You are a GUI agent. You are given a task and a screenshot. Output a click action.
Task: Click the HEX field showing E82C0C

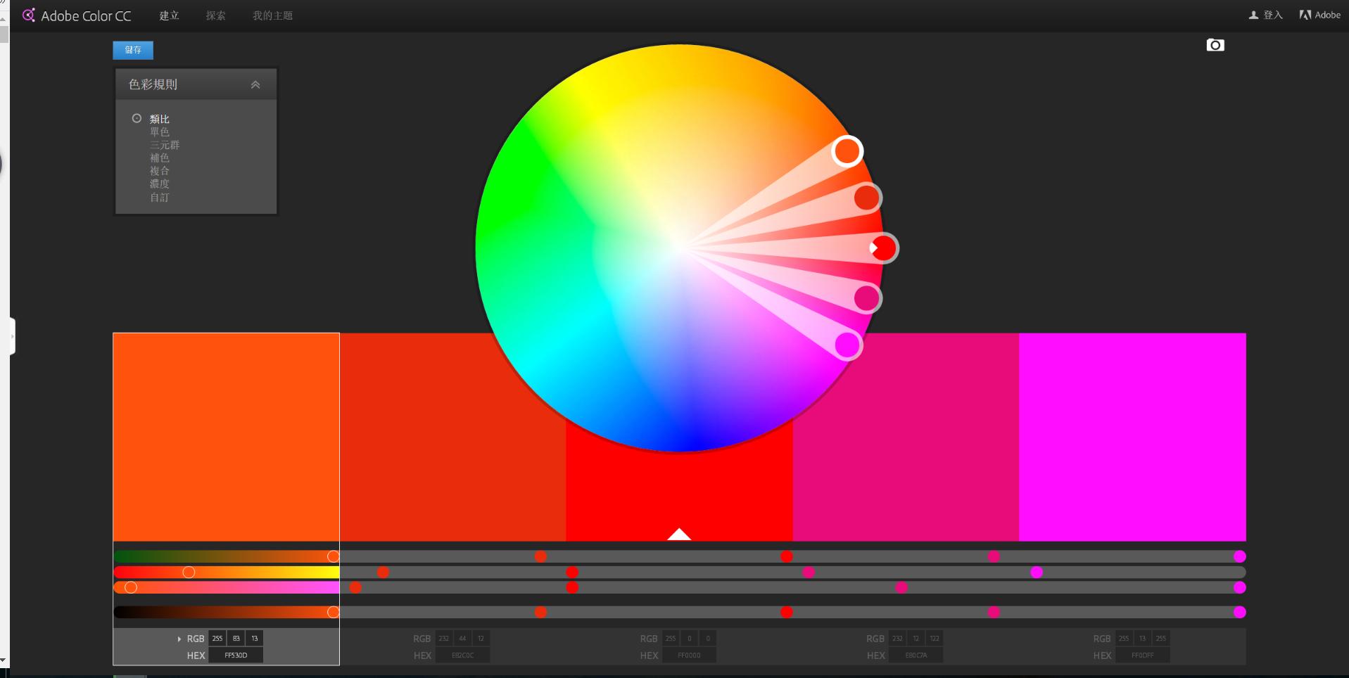(462, 655)
